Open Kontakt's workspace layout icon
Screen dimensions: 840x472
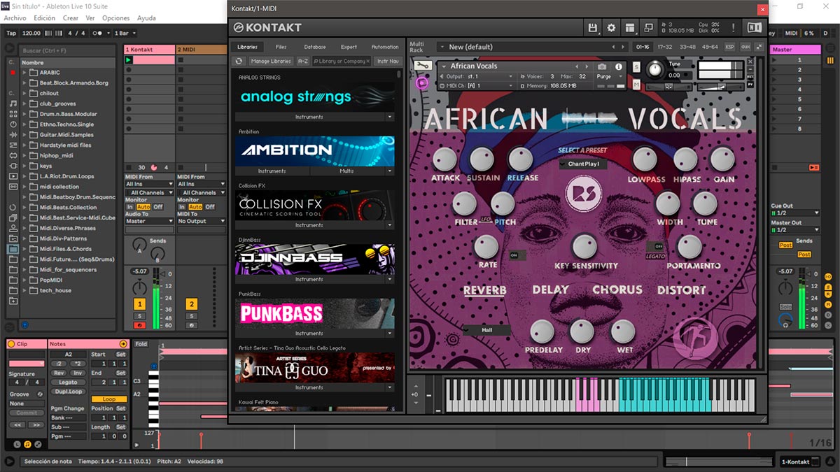(630, 28)
